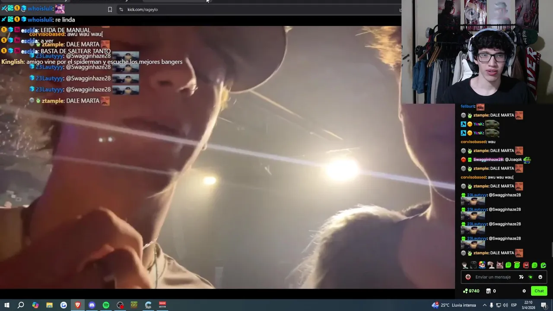Open the 25°C Lluvia intensa weather widget

tap(454, 305)
